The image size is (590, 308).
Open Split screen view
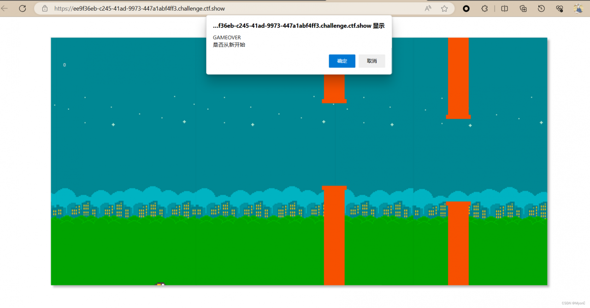[505, 8]
